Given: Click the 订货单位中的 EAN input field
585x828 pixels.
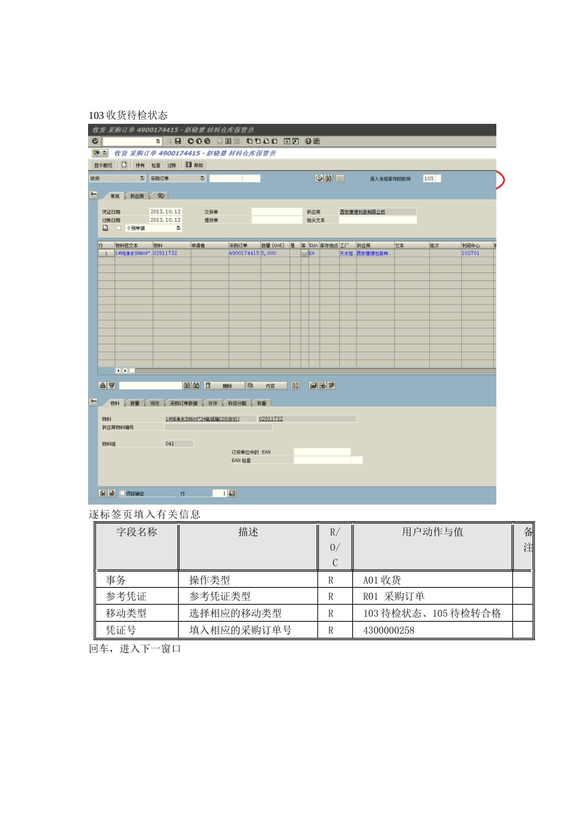Looking at the screenshot, I should (x=322, y=452).
